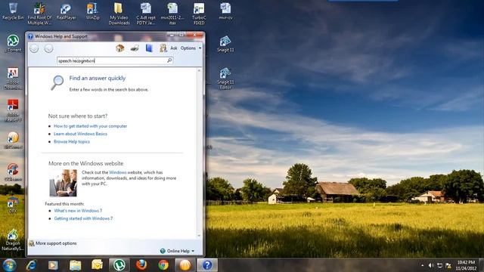Launch Internet Explorer from taskbar
The height and width of the screenshot is (272, 484).
coord(31,265)
